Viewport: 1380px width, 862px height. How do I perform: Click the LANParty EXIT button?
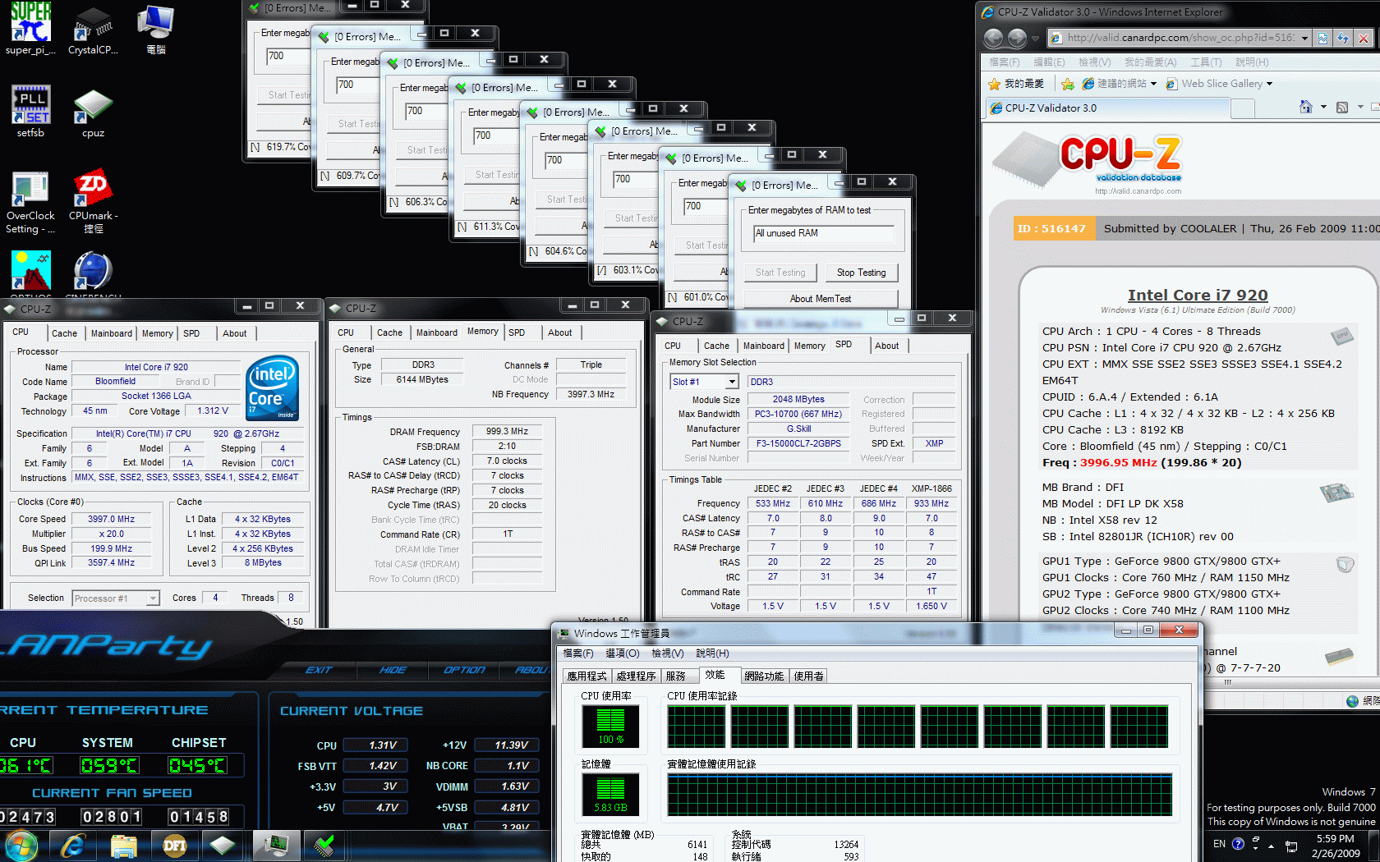[x=319, y=670]
